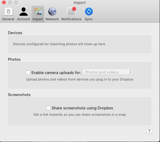Image resolution: width=160 pixels, height=142 pixels.
Task: Open the Account silhouette icon
Action: [x=24, y=11]
